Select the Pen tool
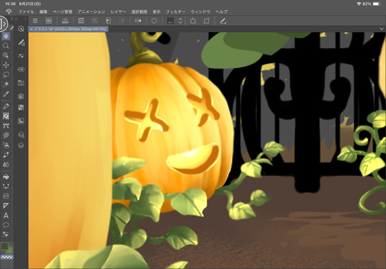 point(6,105)
